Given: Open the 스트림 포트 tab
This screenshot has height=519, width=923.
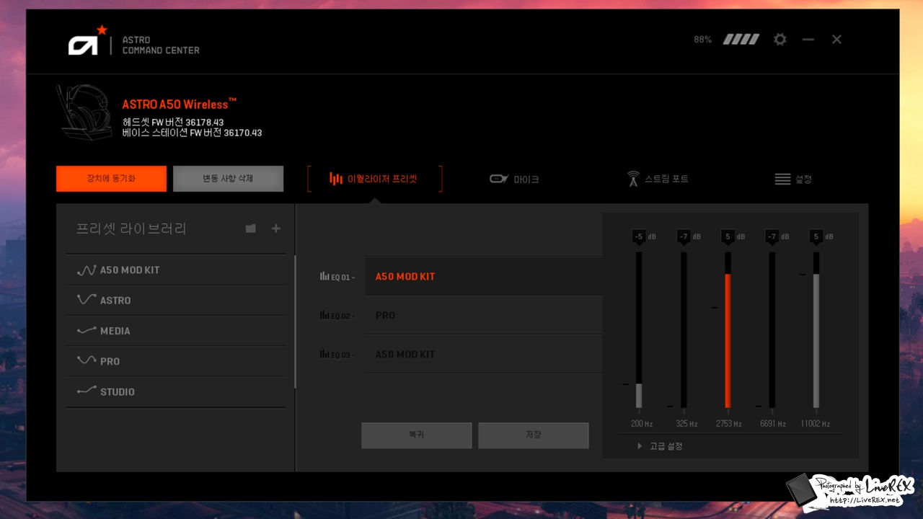Looking at the screenshot, I should coord(658,179).
